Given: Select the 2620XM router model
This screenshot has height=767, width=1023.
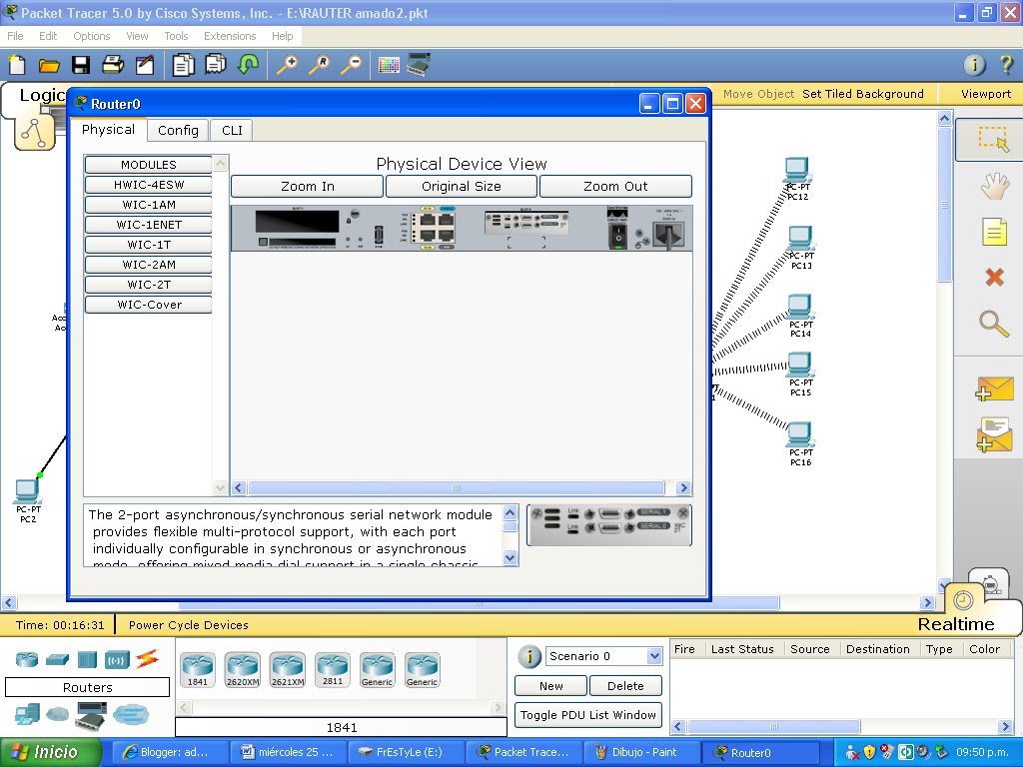Looking at the screenshot, I should click(x=243, y=670).
